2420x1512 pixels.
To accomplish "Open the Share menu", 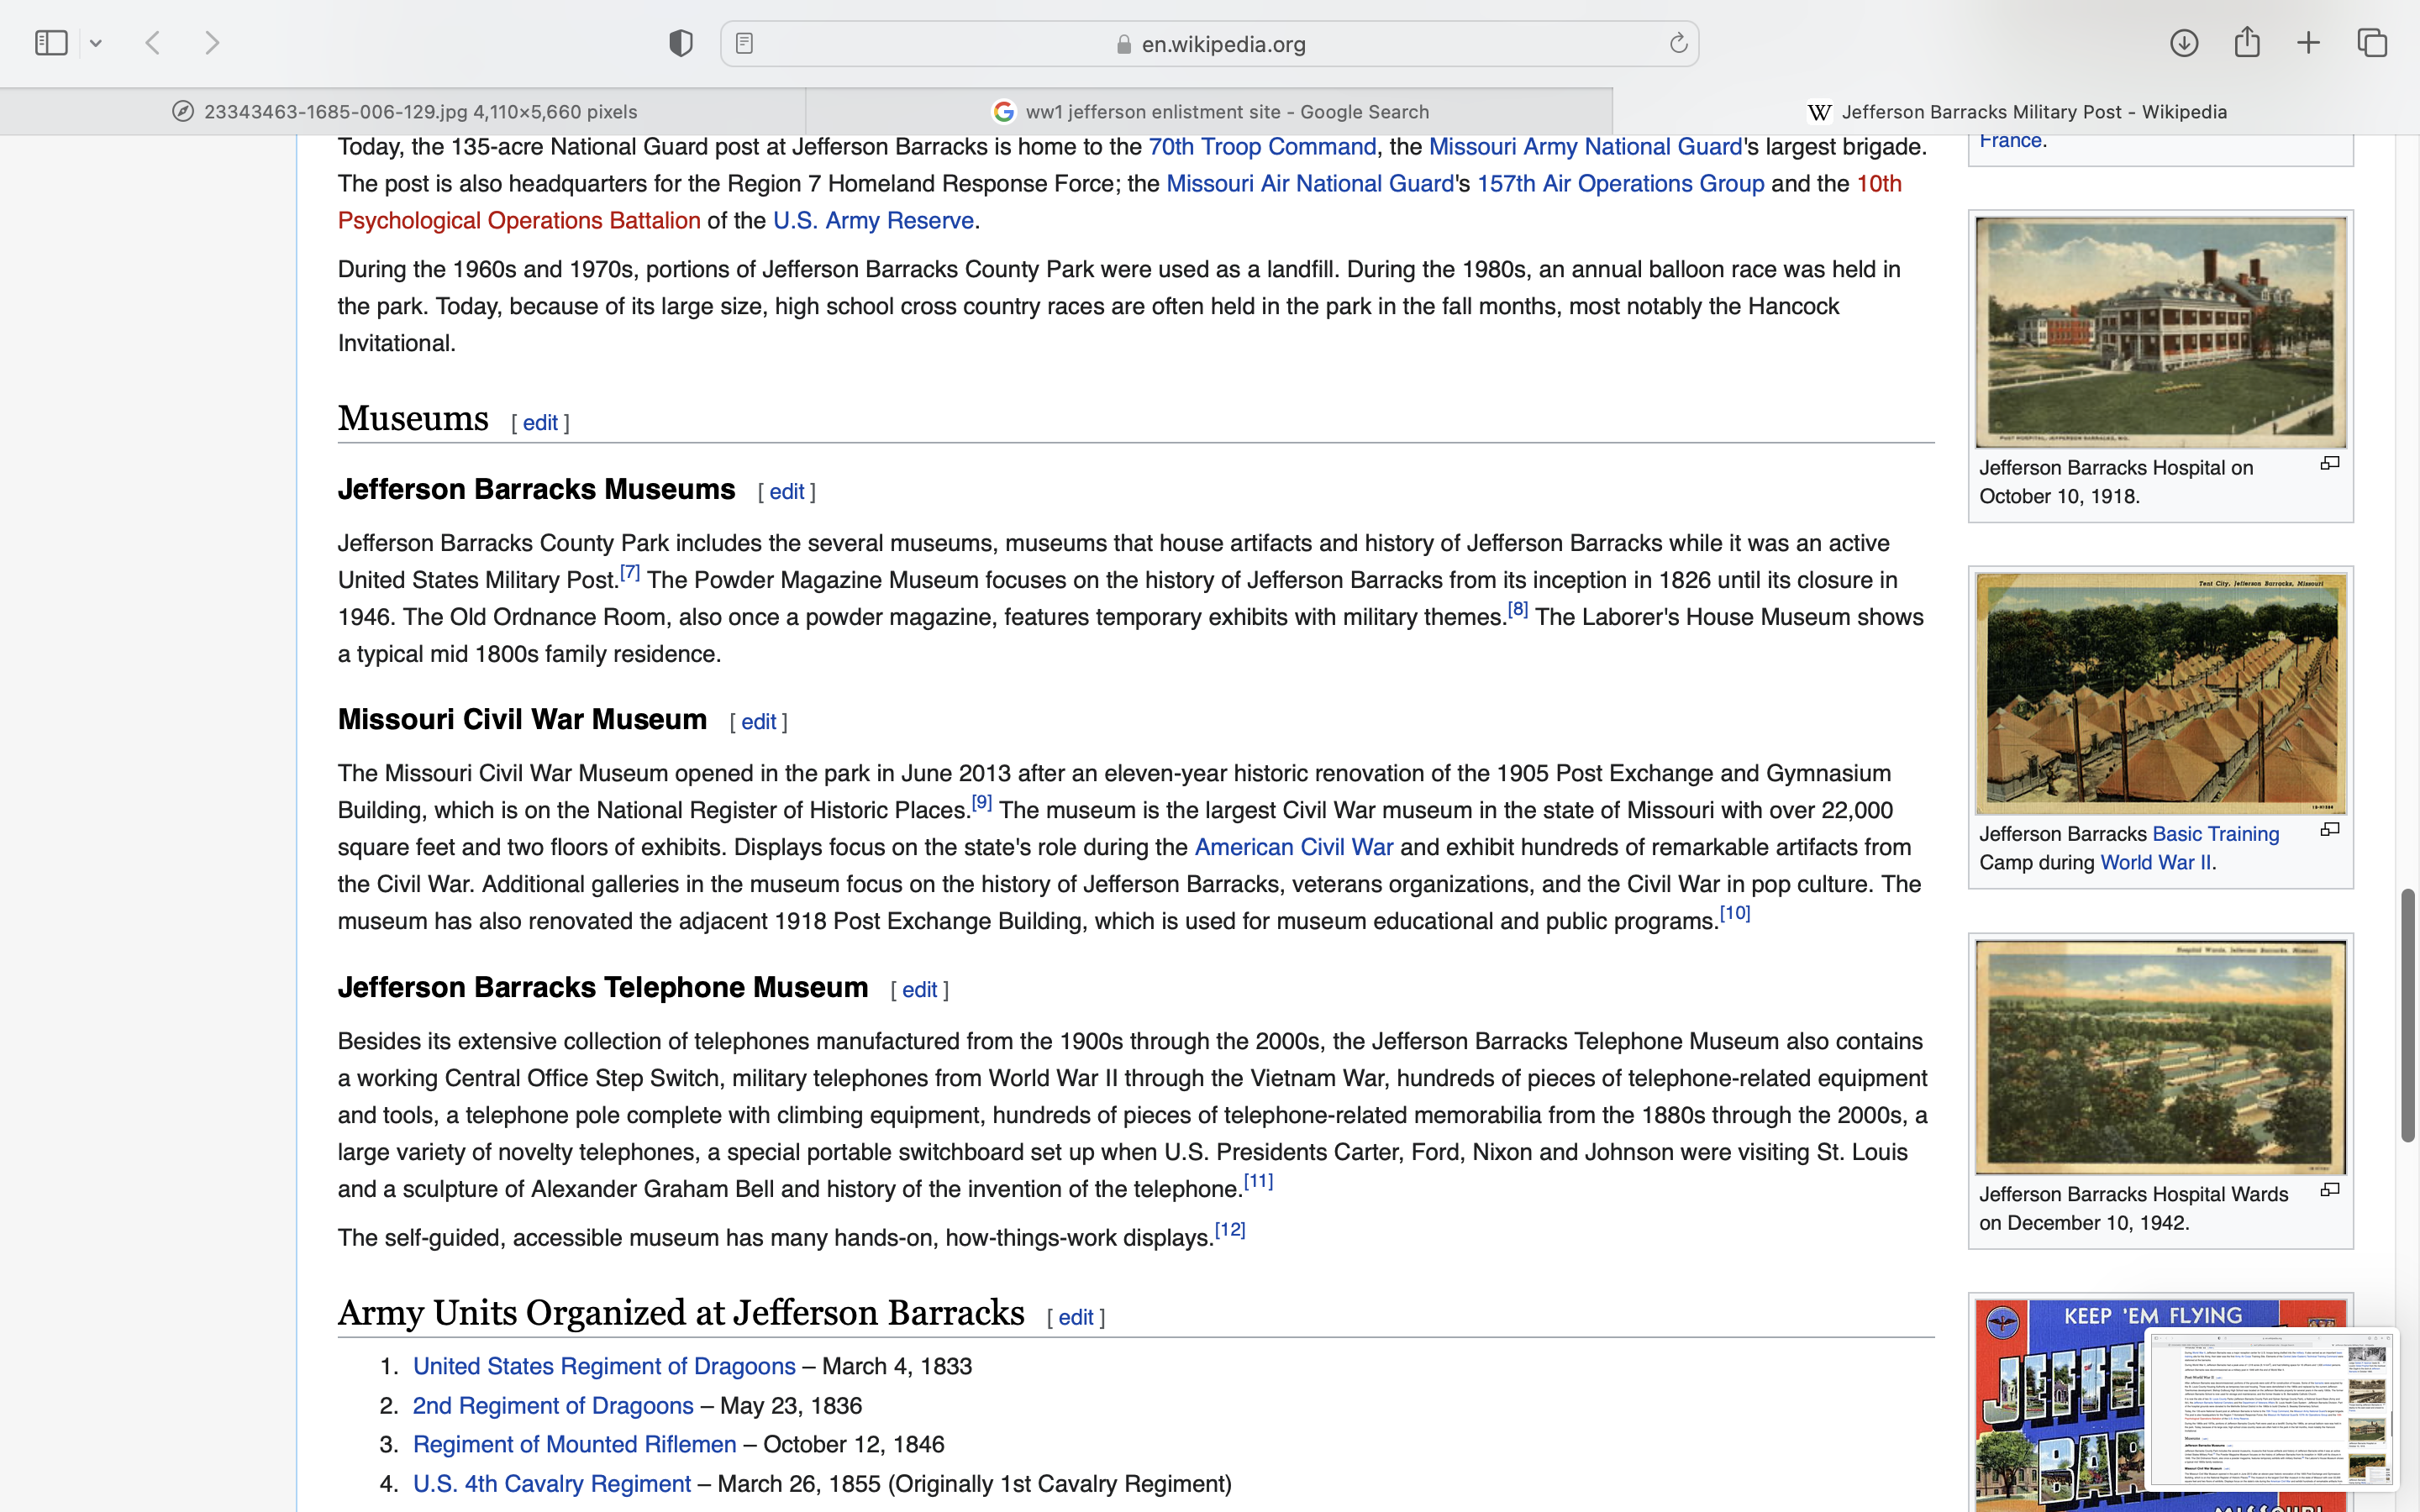I will (x=2247, y=43).
